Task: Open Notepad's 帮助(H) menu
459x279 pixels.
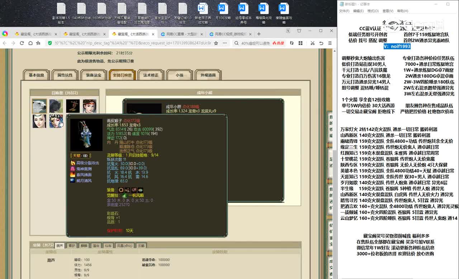Action: click(402, 11)
